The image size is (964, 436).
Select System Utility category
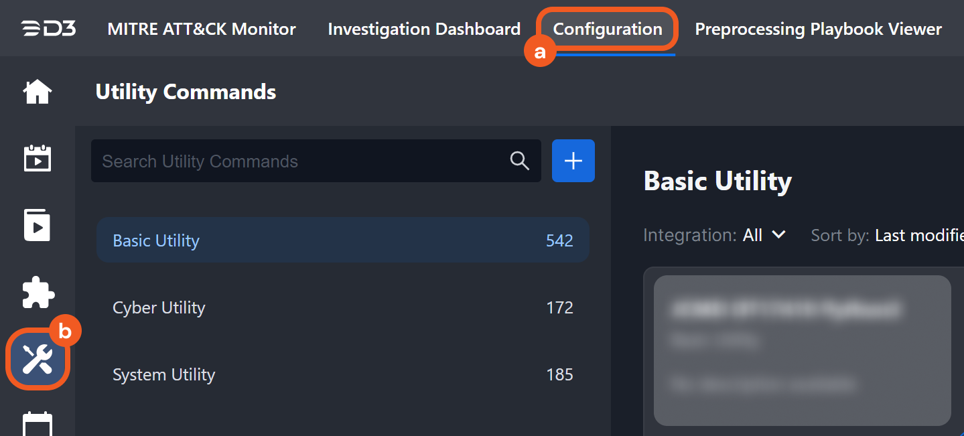point(343,374)
